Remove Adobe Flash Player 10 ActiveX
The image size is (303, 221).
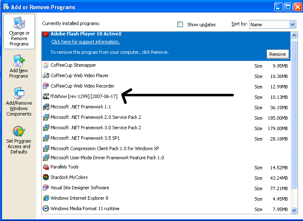[278, 54]
